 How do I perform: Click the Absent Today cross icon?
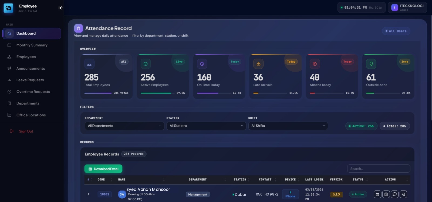click(x=315, y=64)
